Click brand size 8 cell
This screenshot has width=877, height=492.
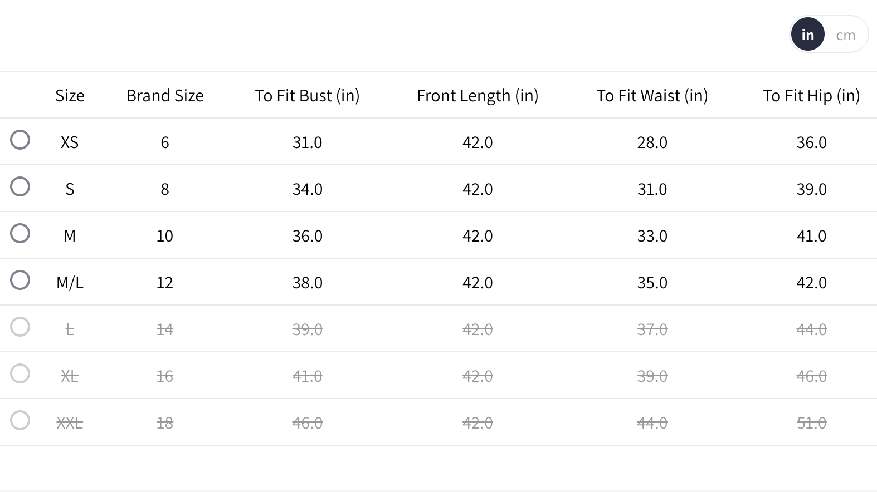pyautogui.click(x=165, y=189)
